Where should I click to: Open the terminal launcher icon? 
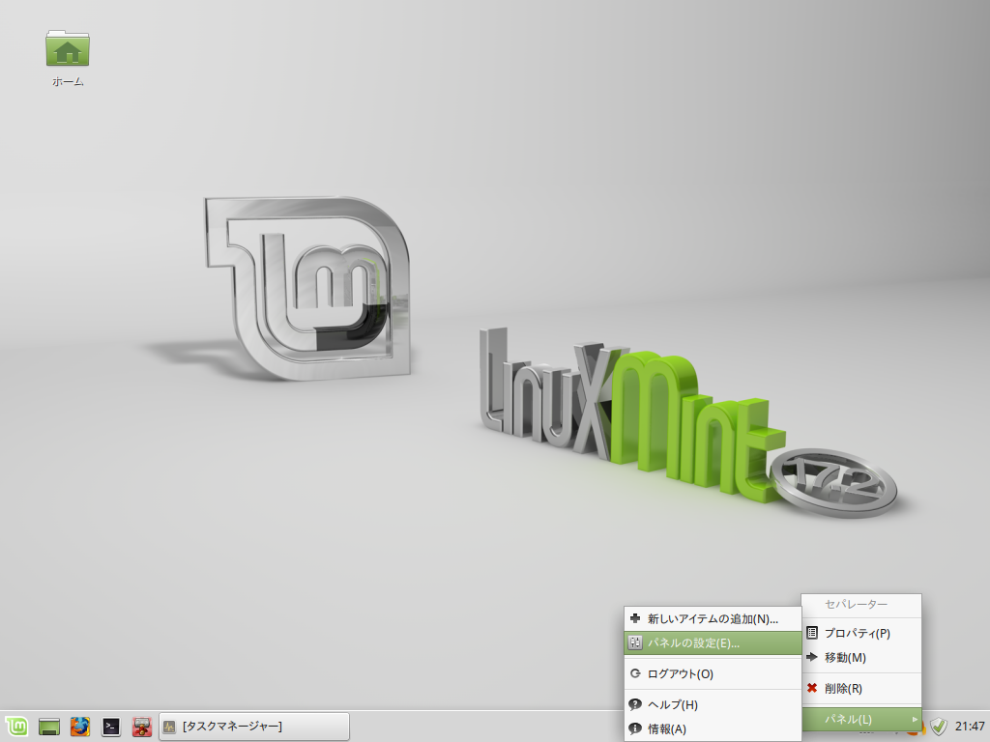(x=111, y=726)
